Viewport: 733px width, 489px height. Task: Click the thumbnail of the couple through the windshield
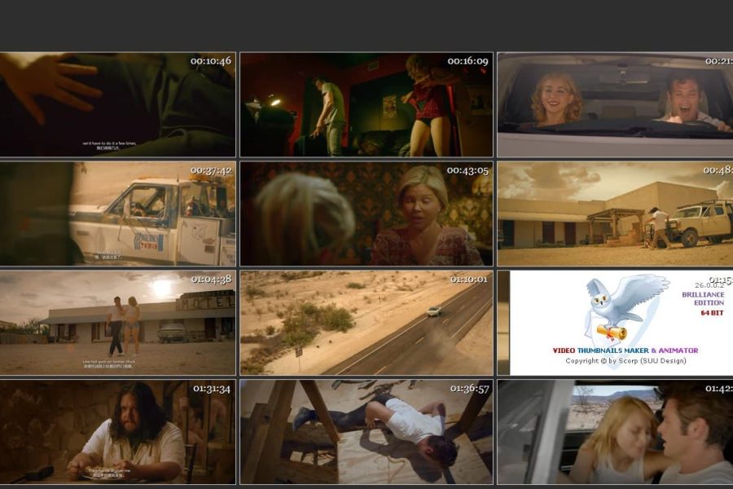tap(615, 105)
